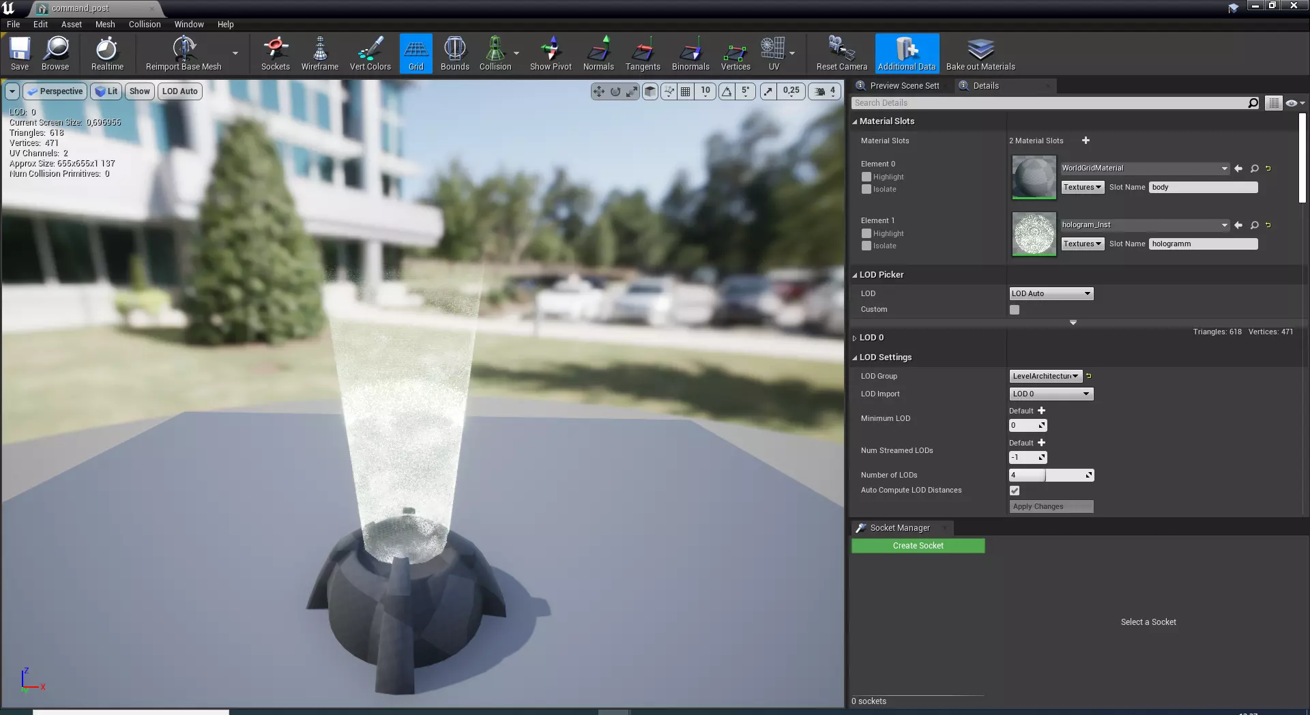
Task: Open viewport Show options
Action: [139, 91]
